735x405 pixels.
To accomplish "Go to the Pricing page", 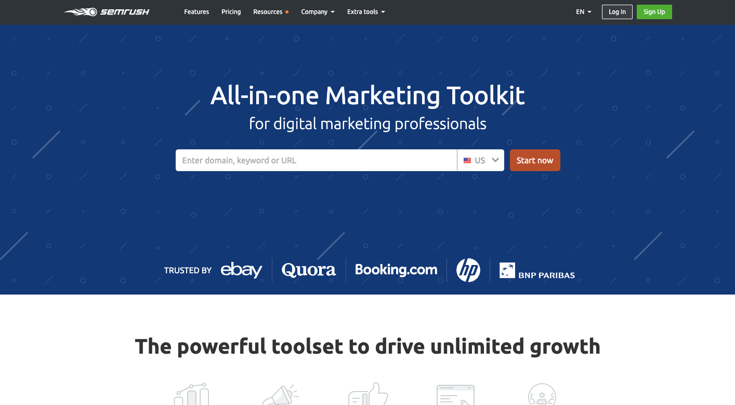I will (x=231, y=12).
